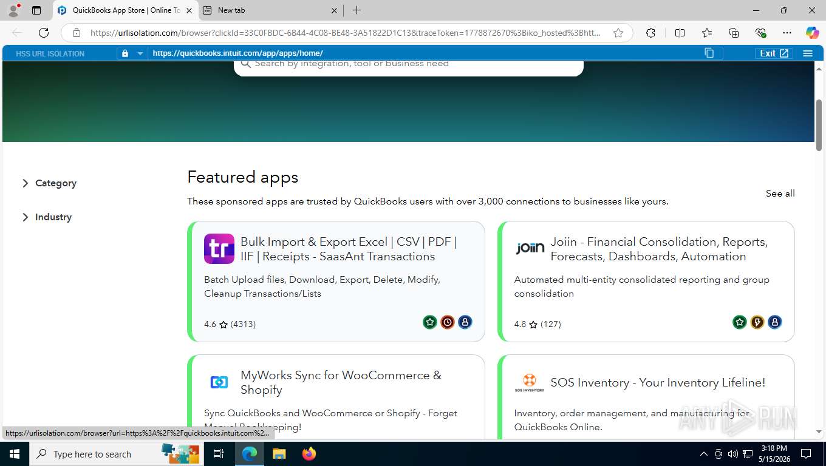The height and width of the screenshot is (466, 826).
Task: Open Joiin Financial Consolidation app title
Action: (659, 249)
